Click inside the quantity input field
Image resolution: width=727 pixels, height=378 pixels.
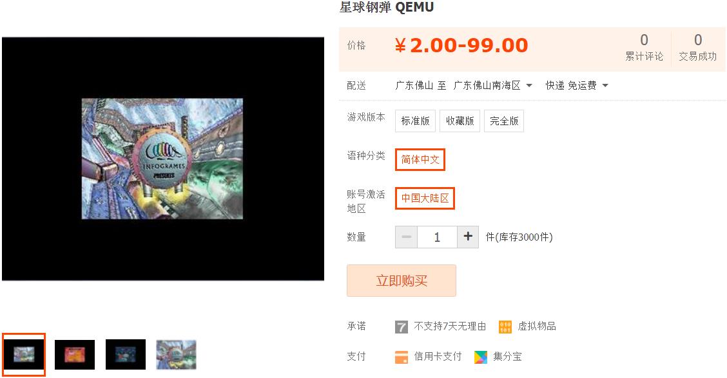(437, 237)
